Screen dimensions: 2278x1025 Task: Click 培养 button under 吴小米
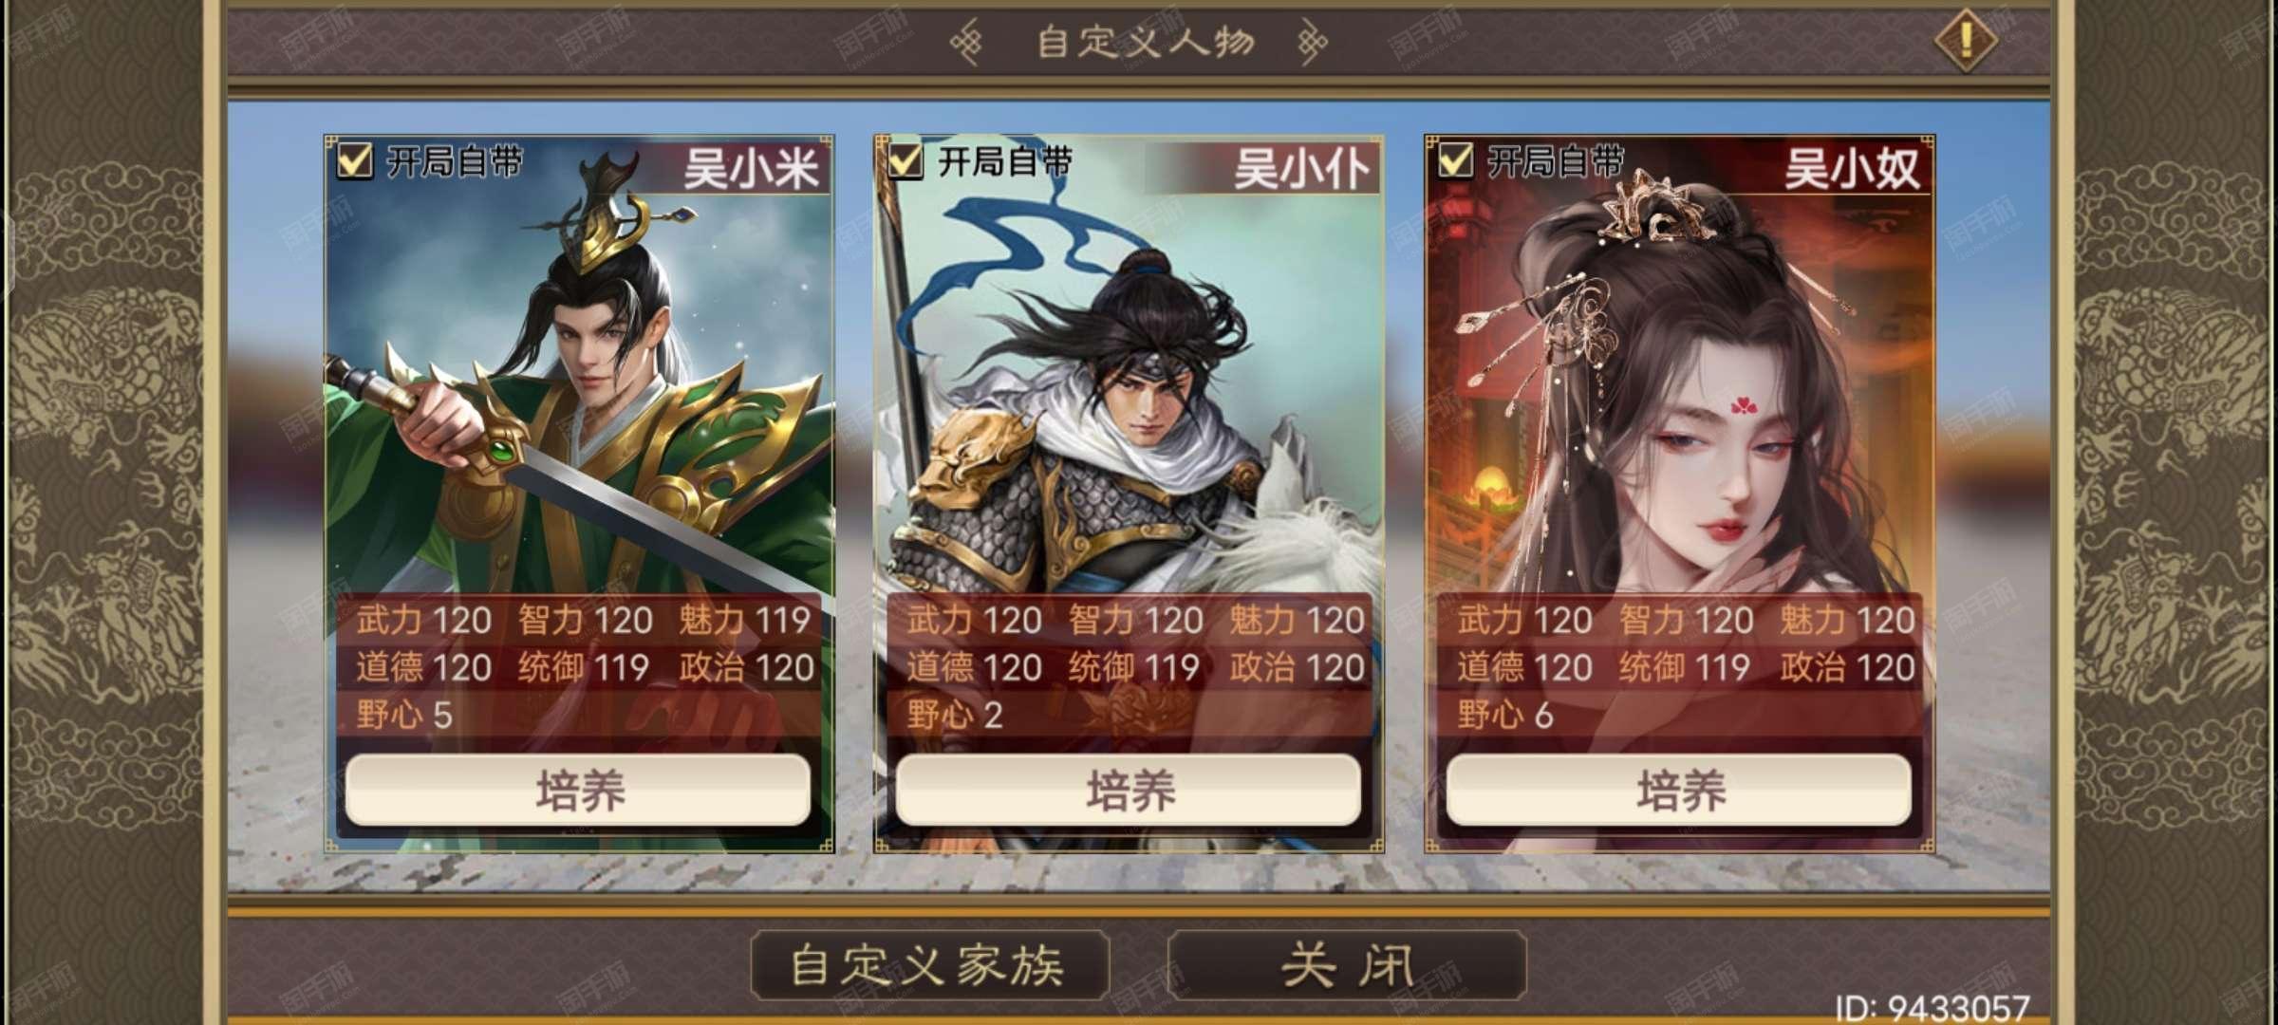tap(578, 790)
